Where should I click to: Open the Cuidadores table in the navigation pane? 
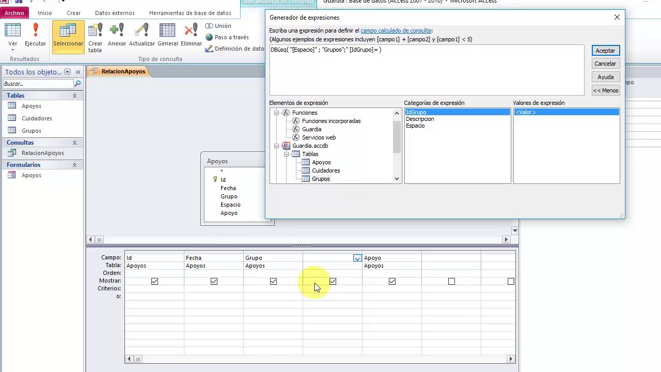tap(37, 118)
